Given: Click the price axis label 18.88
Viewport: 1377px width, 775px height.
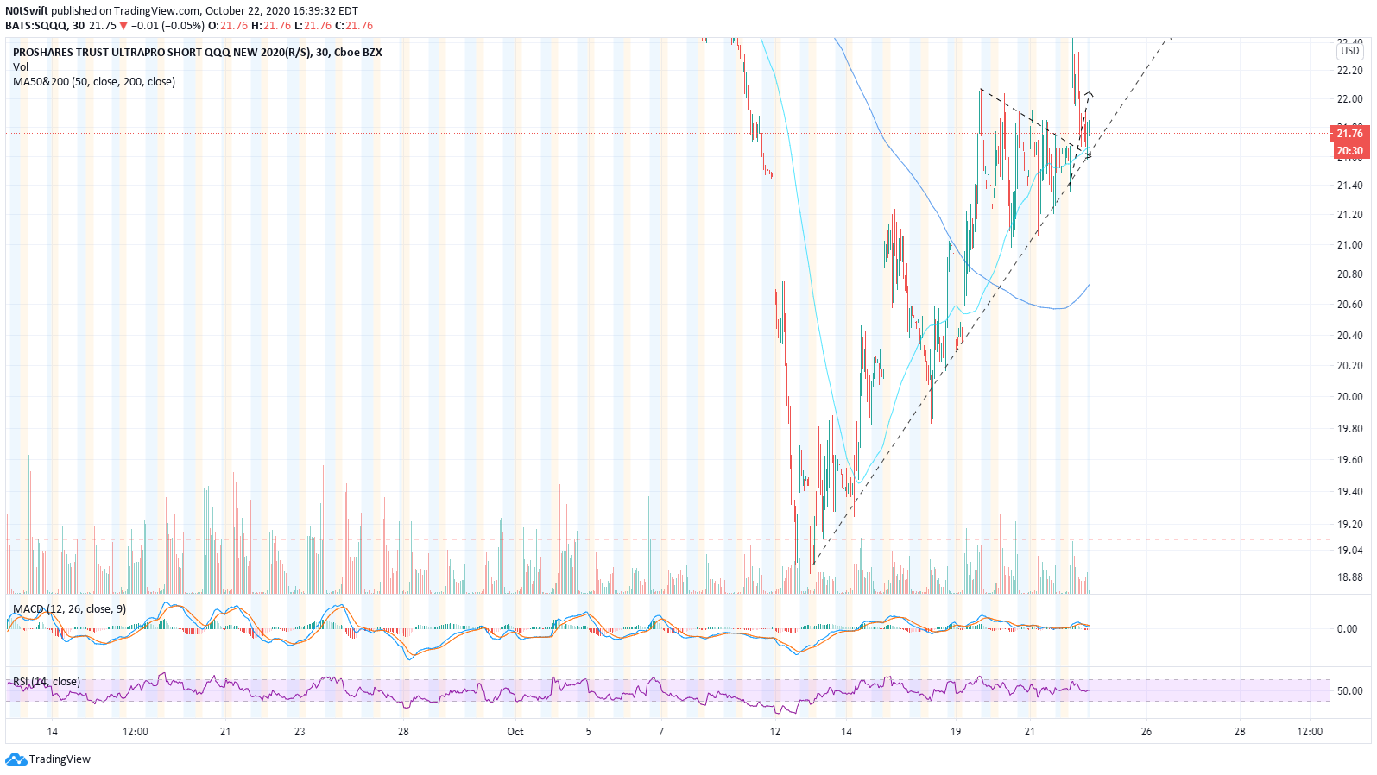Looking at the screenshot, I should (x=1349, y=577).
